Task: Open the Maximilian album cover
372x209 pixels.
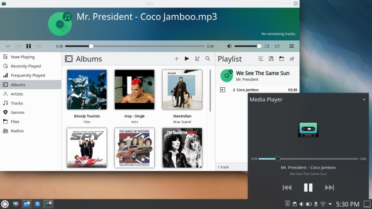Action: click(182, 90)
